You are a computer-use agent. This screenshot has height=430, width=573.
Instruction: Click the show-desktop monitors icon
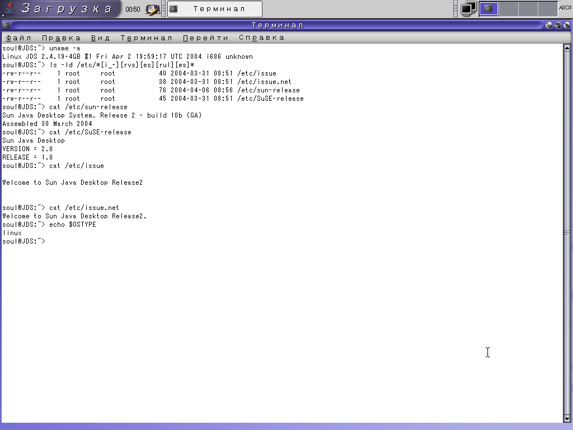pyautogui.click(x=468, y=9)
